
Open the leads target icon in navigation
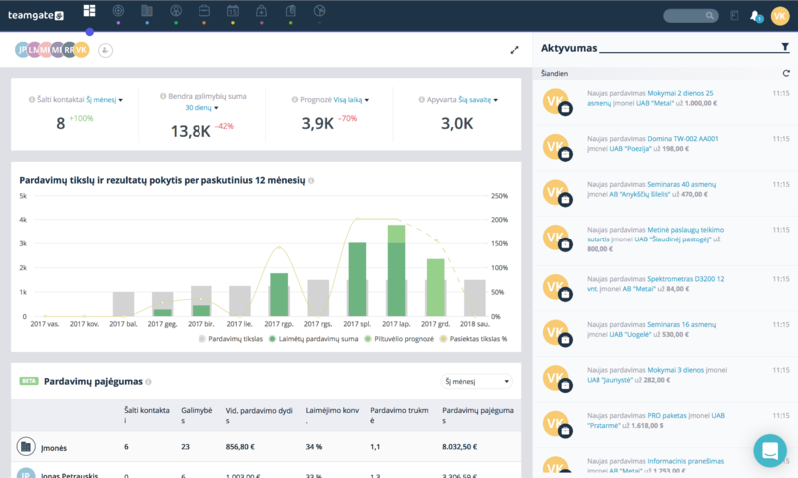[x=118, y=11]
